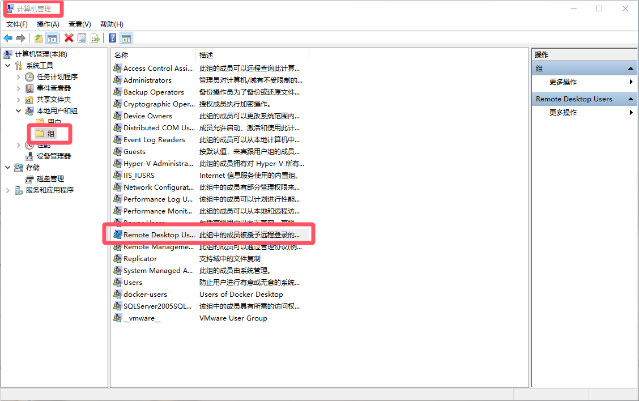Click the docker-users group icon
This screenshot has height=401, width=639.
coord(117,294)
